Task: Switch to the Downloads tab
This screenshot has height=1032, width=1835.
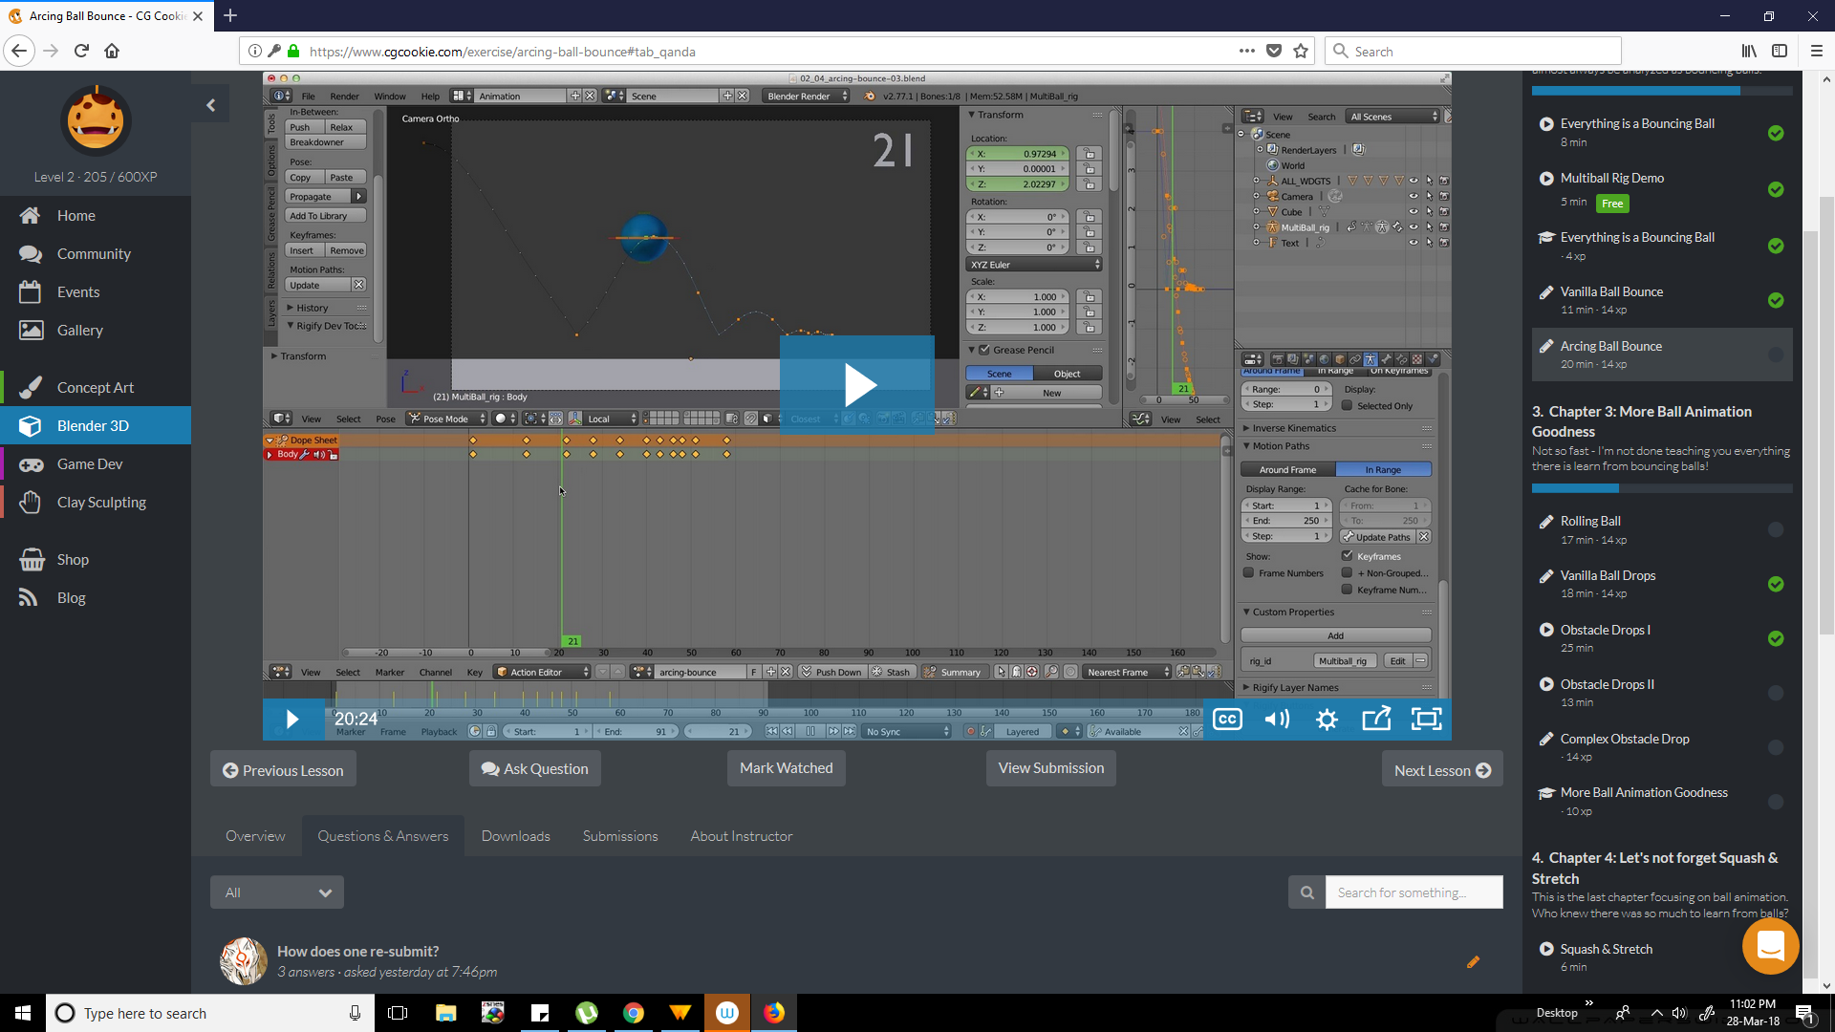Action: click(x=515, y=836)
